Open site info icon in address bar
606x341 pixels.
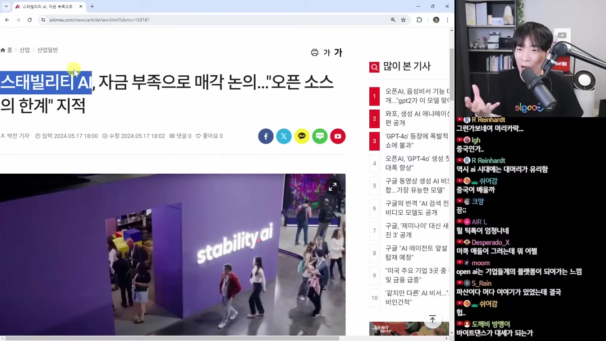point(43,20)
